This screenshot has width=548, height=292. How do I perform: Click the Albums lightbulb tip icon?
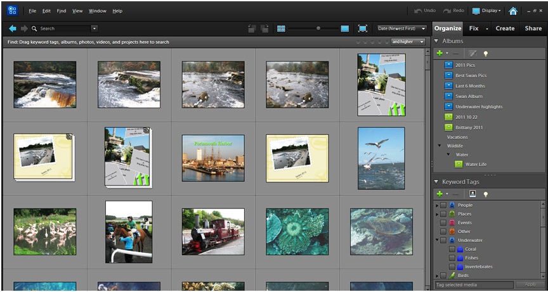coord(486,53)
